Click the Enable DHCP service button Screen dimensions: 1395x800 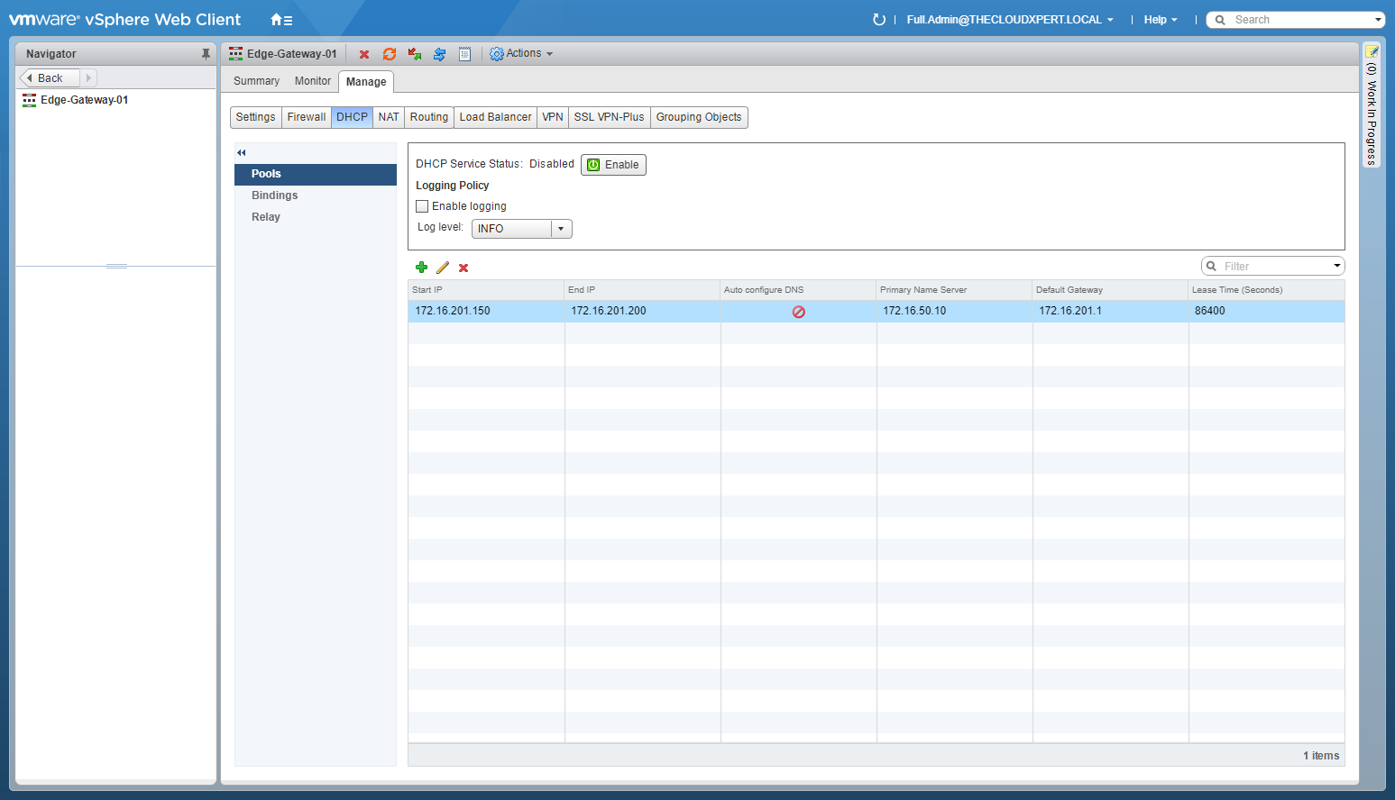point(613,165)
